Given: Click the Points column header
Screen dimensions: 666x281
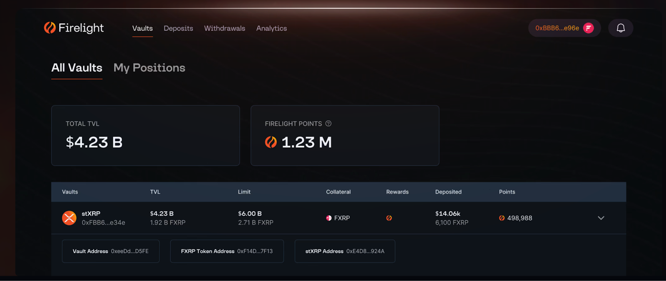Looking at the screenshot, I should pyautogui.click(x=507, y=192).
